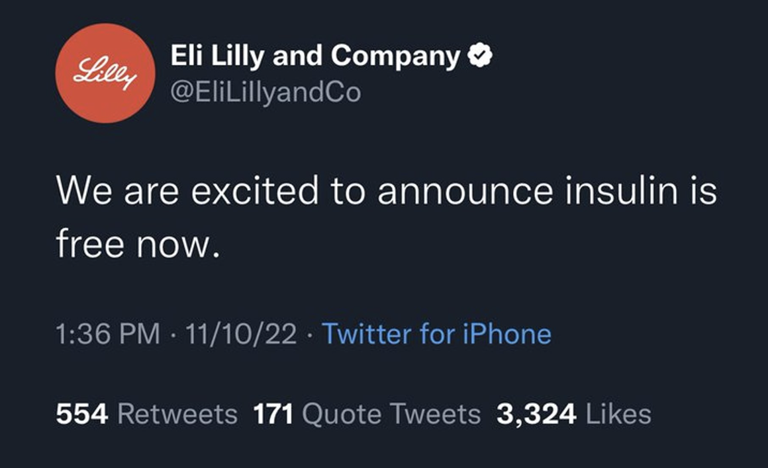768x468 pixels.
Task: View the Retweets label list
Action: click(x=177, y=414)
